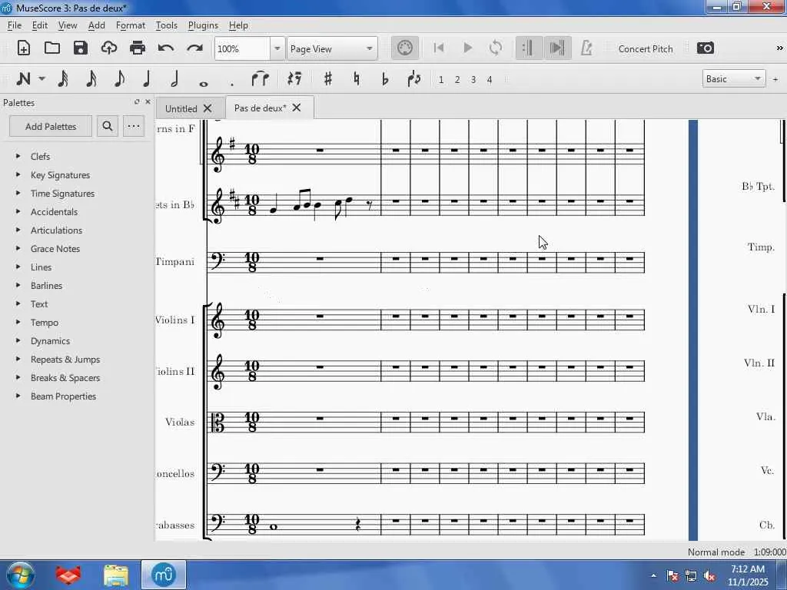Image resolution: width=787 pixels, height=590 pixels.
Task: Create a new score with New icon
Action: [x=24, y=48]
